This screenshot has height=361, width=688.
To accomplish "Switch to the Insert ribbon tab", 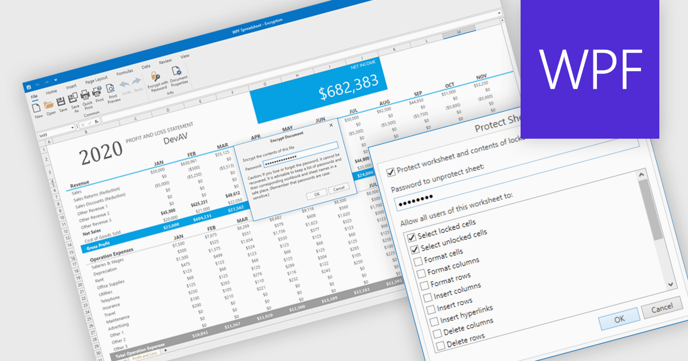I will [x=71, y=87].
